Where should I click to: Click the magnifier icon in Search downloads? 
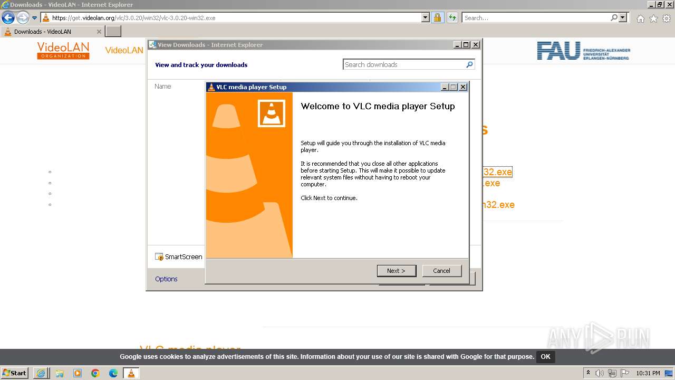[470, 64]
